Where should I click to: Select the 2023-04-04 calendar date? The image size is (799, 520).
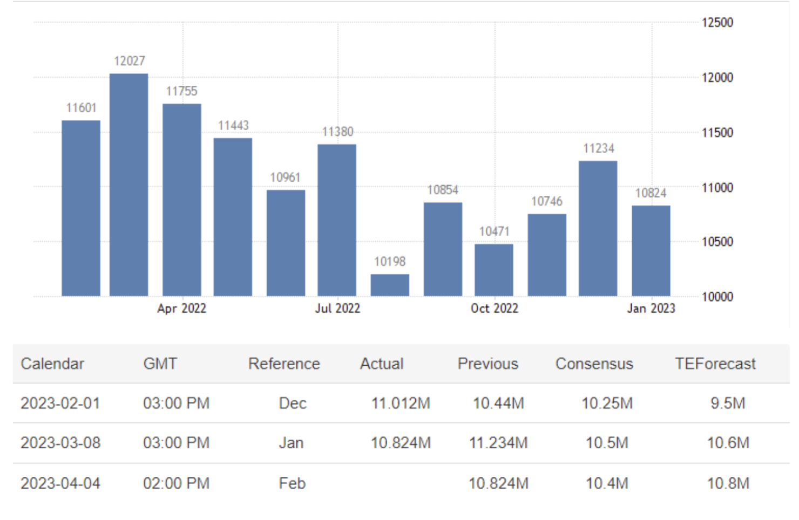click(x=60, y=483)
